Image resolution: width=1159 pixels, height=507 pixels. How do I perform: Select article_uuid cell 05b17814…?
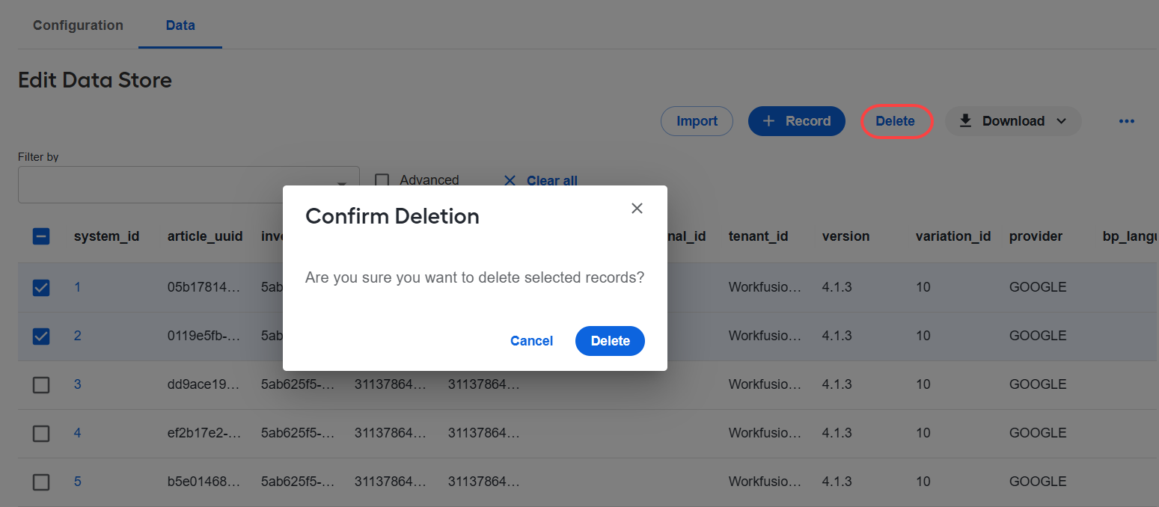[204, 287]
